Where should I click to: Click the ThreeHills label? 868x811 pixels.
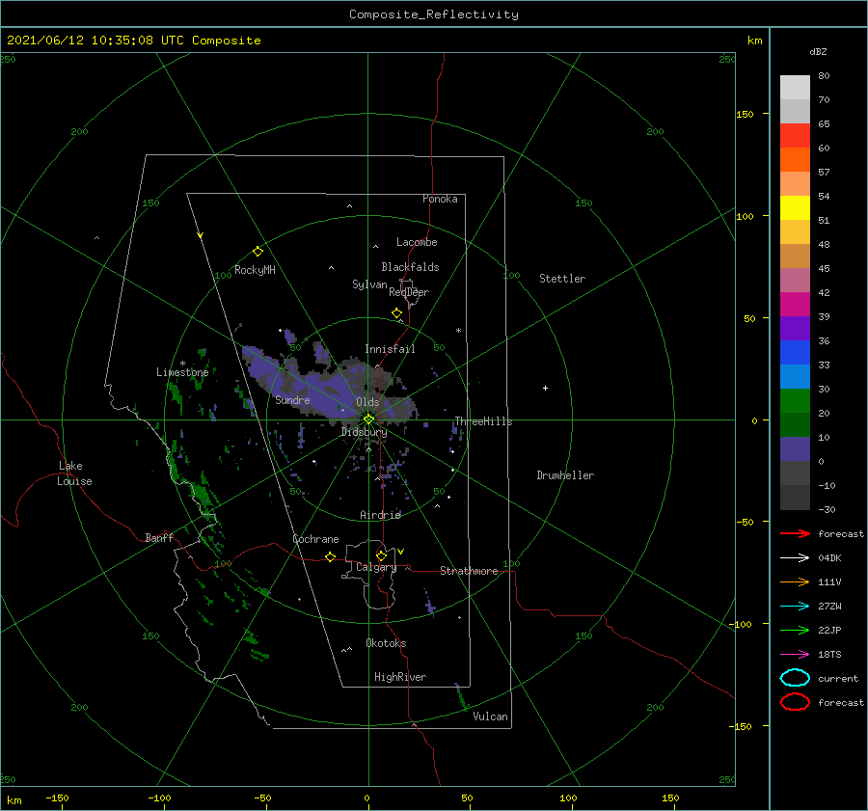coord(483,421)
